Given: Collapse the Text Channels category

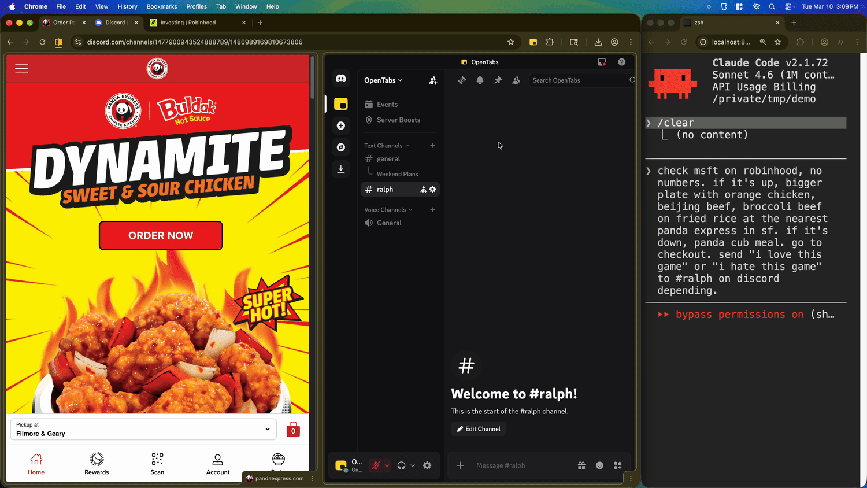Looking at the screenshot, I should [x=384, y=145].
